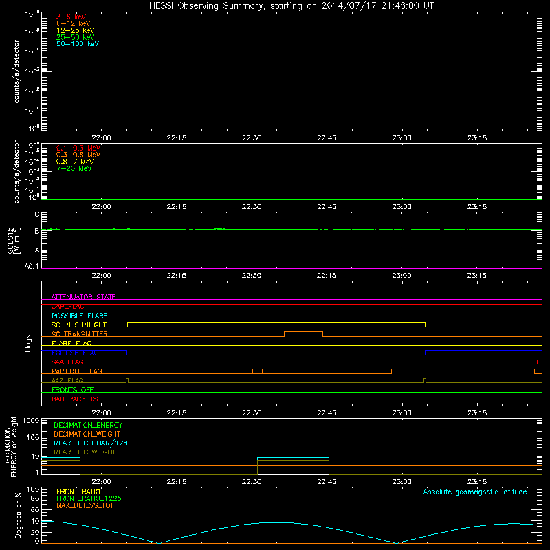Click the BAD_PACKETS flag label

point(75,399)
